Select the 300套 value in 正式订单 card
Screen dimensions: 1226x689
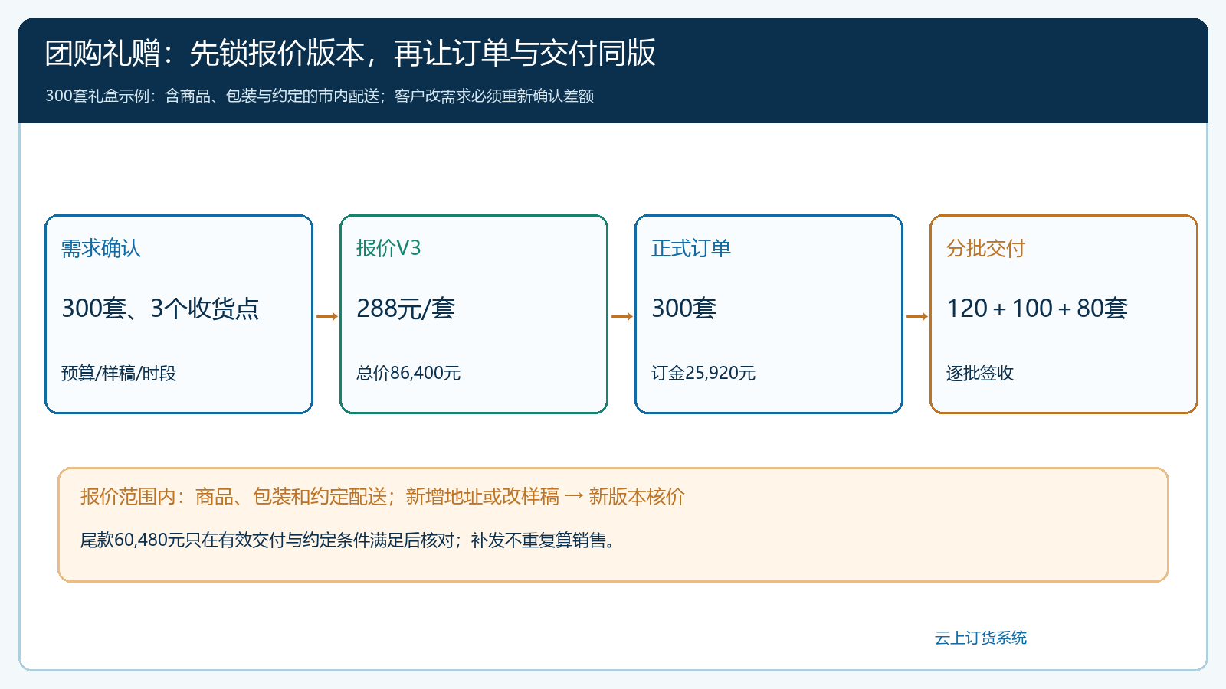[684, 309]
